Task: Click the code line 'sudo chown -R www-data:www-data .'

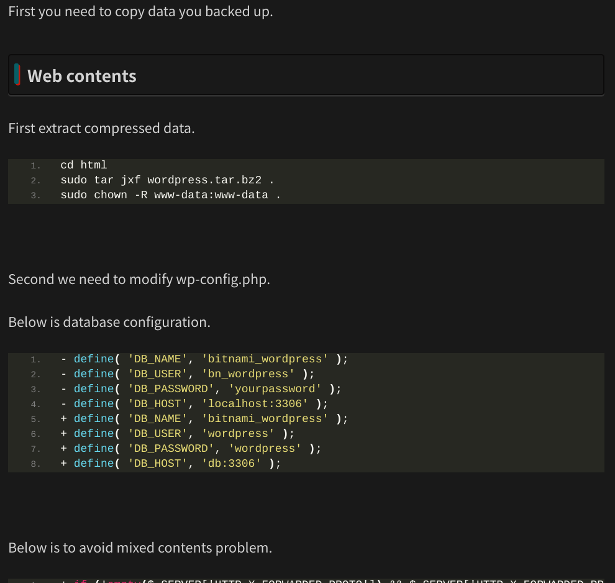Action: [171, 195]
